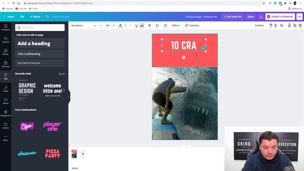Image resolution: width=304 pixels, height=171 pixels.
Task: Open the Photos sidebar panel
Action: click(6, 52)
